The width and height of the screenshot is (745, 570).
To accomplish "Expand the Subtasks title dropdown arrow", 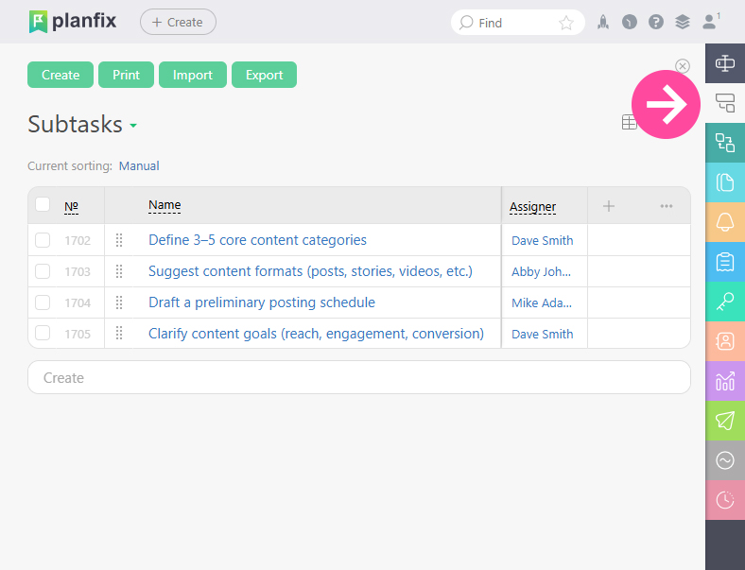I will click(x=133, y=126).
